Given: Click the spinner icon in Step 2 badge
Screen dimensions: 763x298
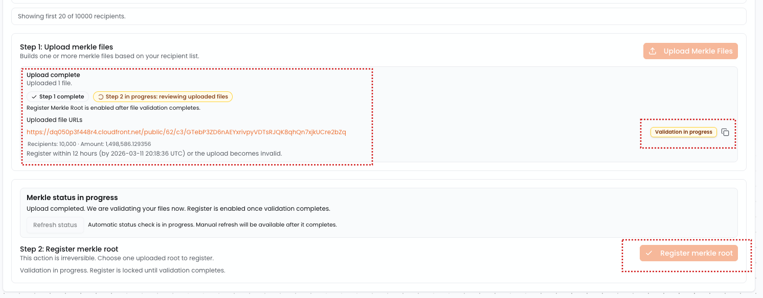Looking at the screenshot, I should click(101, 97).
